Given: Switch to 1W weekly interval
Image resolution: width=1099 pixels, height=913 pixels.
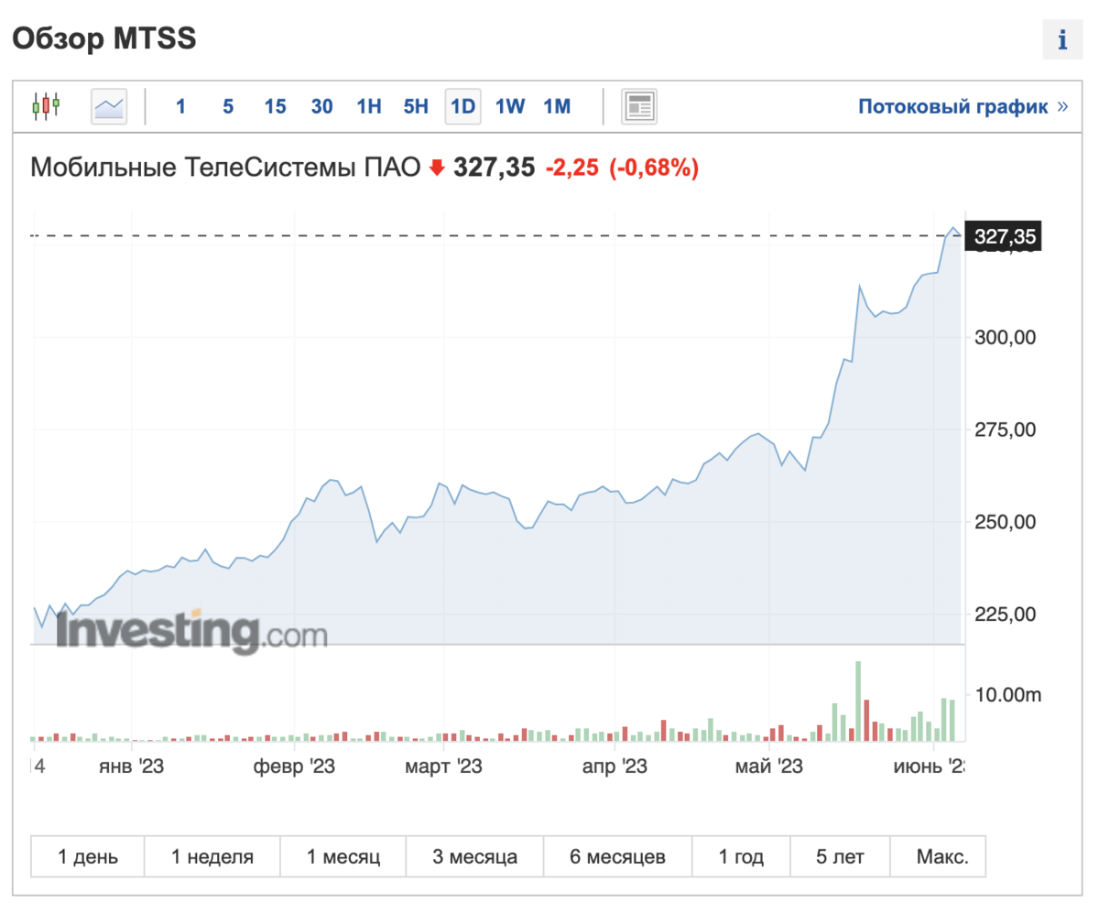Looking at the screenshot, I should (510, 106).
